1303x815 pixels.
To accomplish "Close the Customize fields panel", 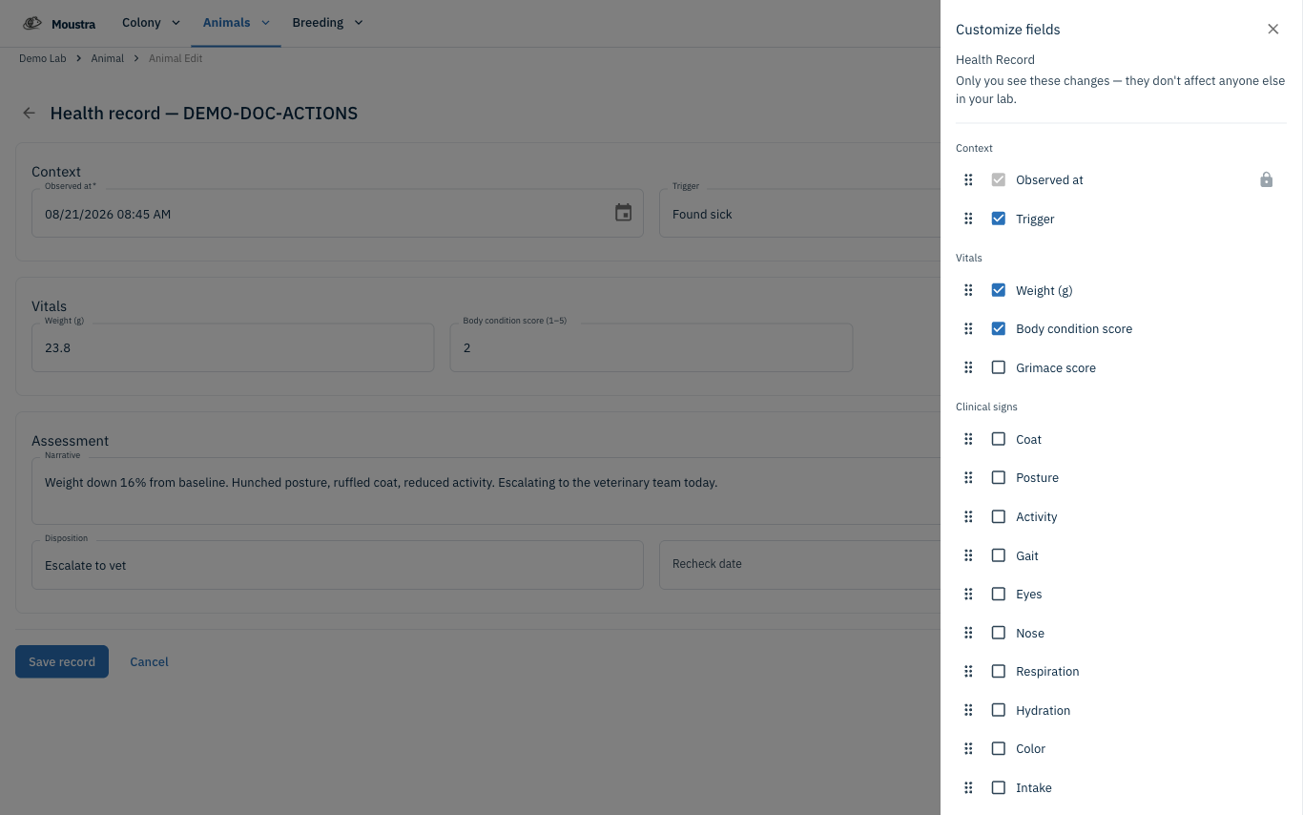I will pos(1272,29).
